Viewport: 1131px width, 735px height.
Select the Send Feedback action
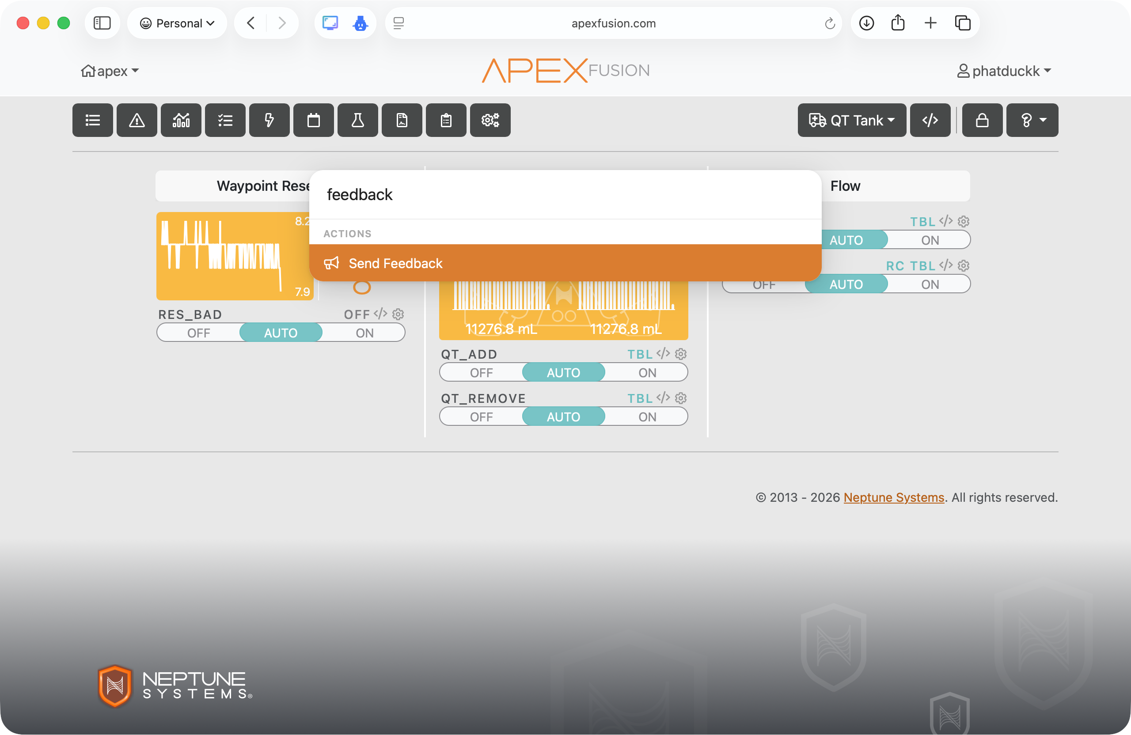(565, 263)
